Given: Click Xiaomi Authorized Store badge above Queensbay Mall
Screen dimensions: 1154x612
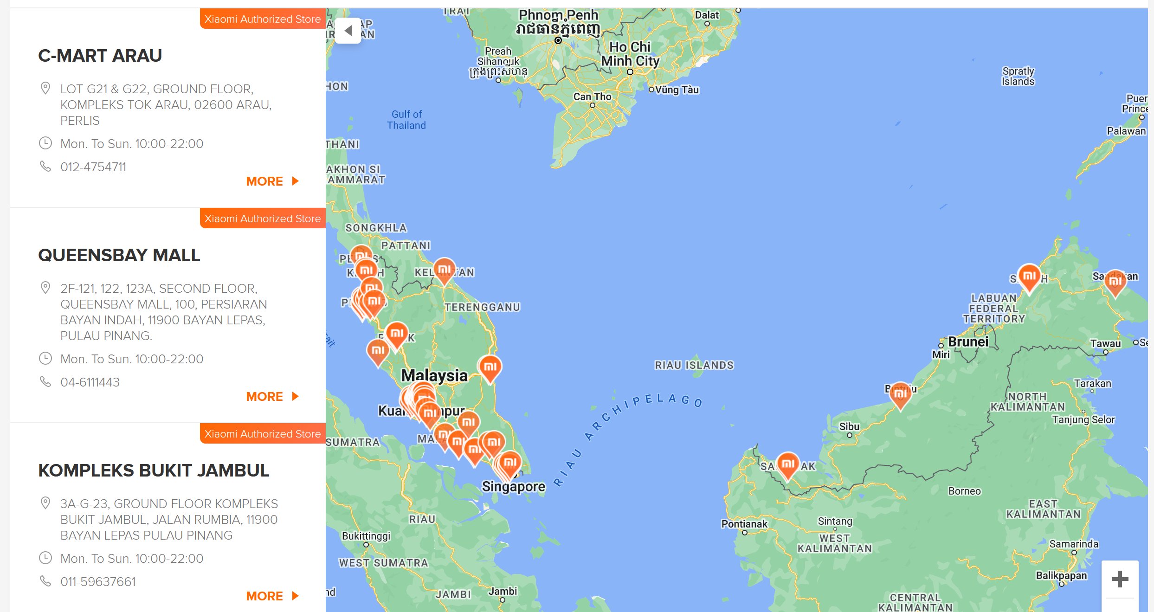Looking at the screenshot, I should (x=263, y=219).
